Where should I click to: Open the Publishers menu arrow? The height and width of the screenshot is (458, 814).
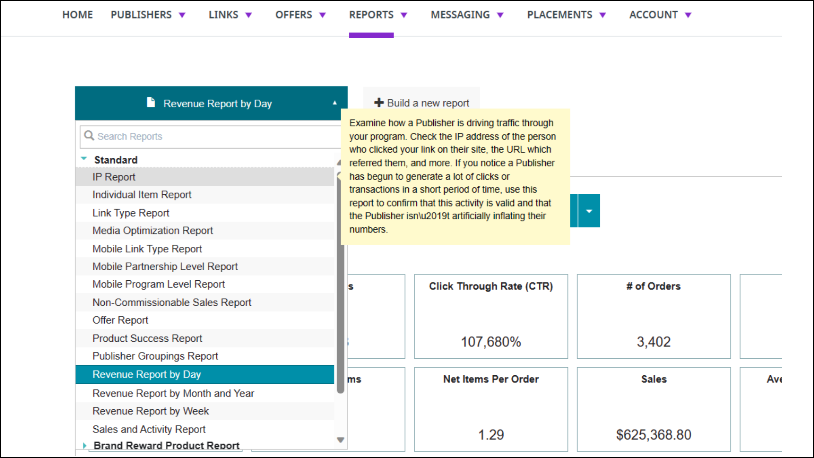(x=182, y=15)
